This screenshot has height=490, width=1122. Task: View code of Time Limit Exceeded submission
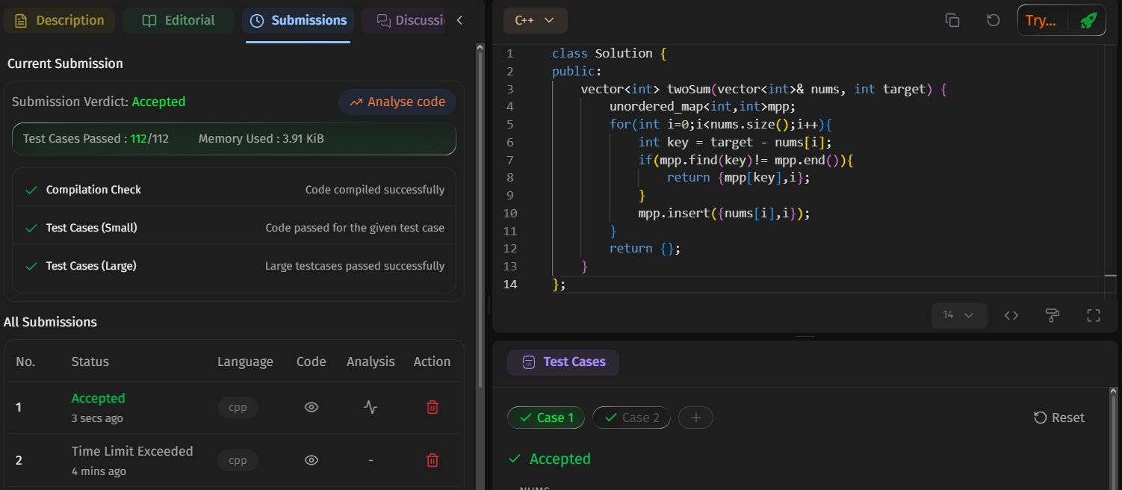point(312,460)
